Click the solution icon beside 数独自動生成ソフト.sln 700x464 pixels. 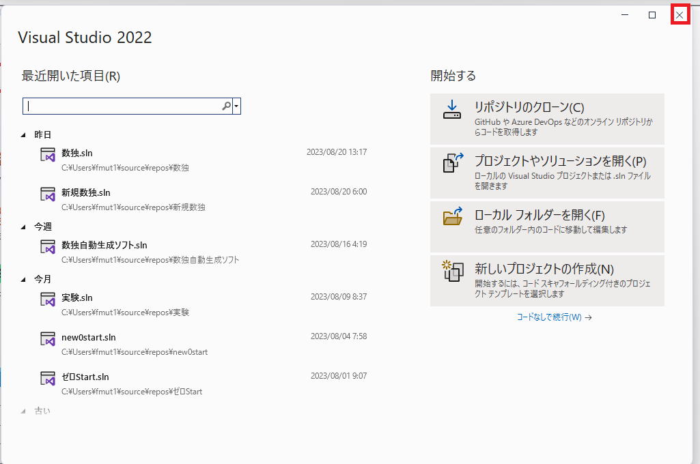coord(48,247)
